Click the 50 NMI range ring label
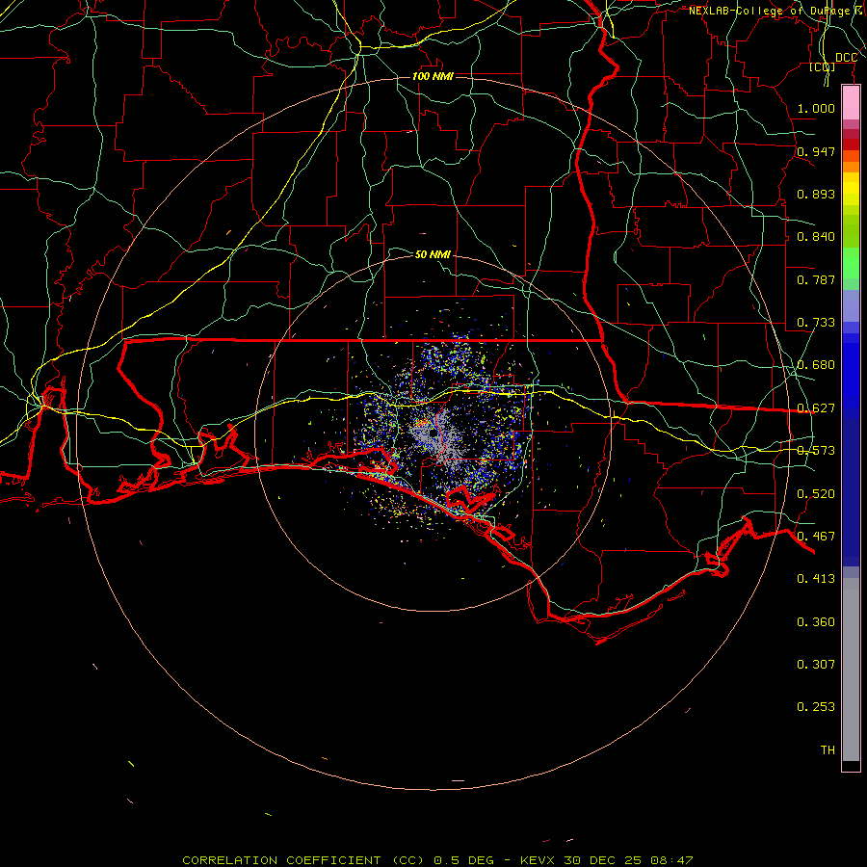The image size is (867, 867). (x=433, y=254)
